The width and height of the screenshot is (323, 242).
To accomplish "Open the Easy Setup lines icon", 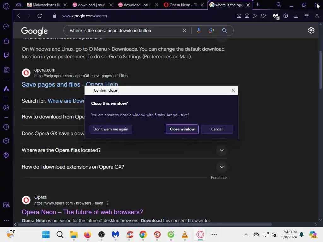I will coord(307,16).
